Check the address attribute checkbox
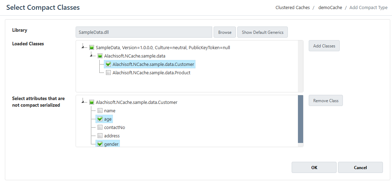This screenshot has width=392, height=182. point(100,136)
